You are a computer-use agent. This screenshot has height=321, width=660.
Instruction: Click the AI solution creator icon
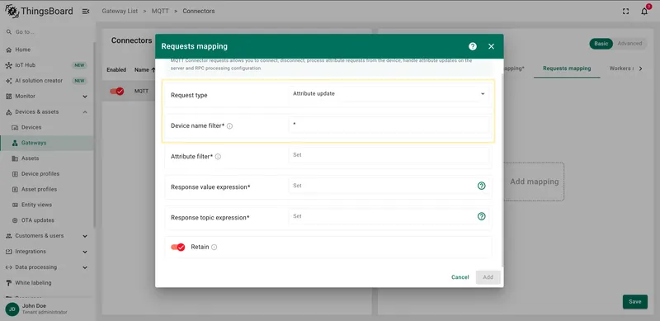[x=9, y=81]
